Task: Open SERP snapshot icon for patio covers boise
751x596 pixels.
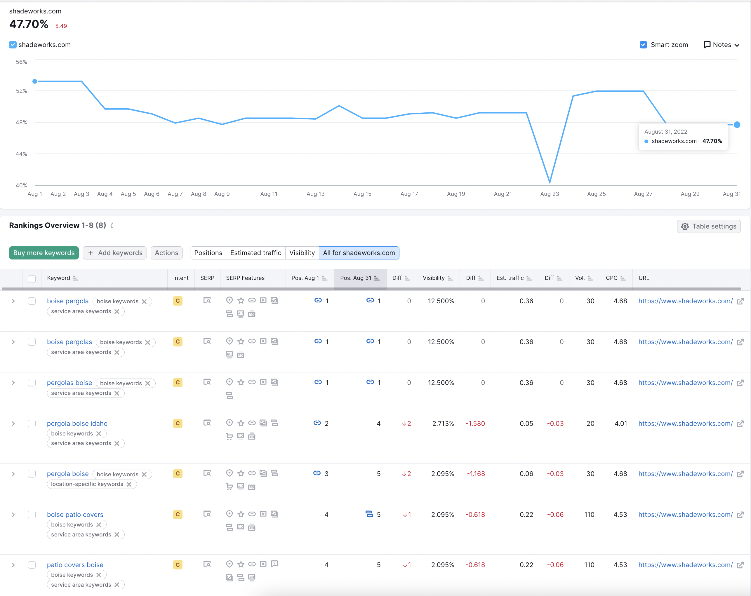Action: tap(207, 564)
